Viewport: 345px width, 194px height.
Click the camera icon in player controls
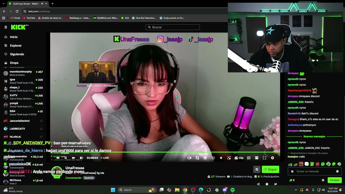coord(189,158)
